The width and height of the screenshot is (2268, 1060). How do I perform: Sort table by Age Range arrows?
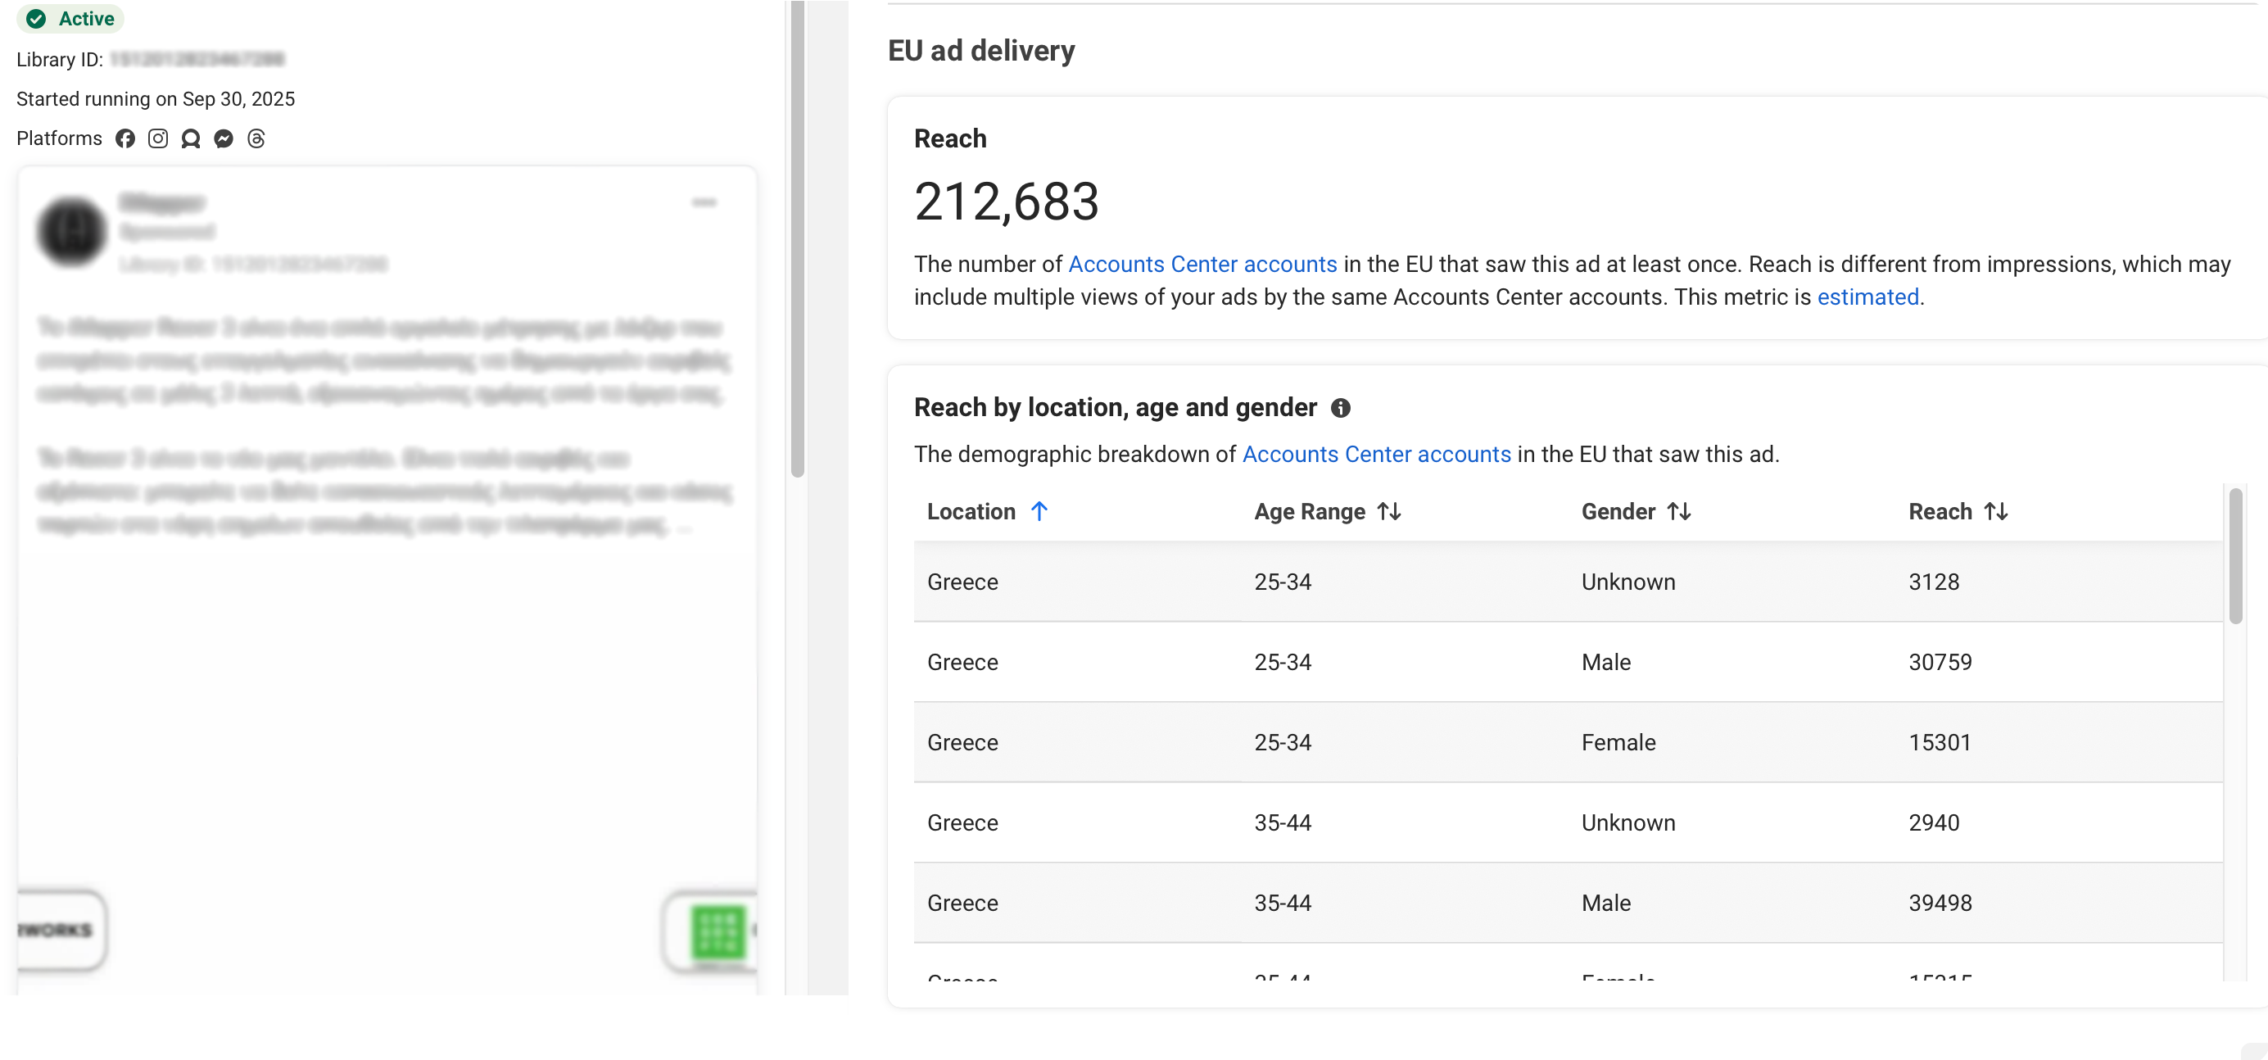(1388, 511)
